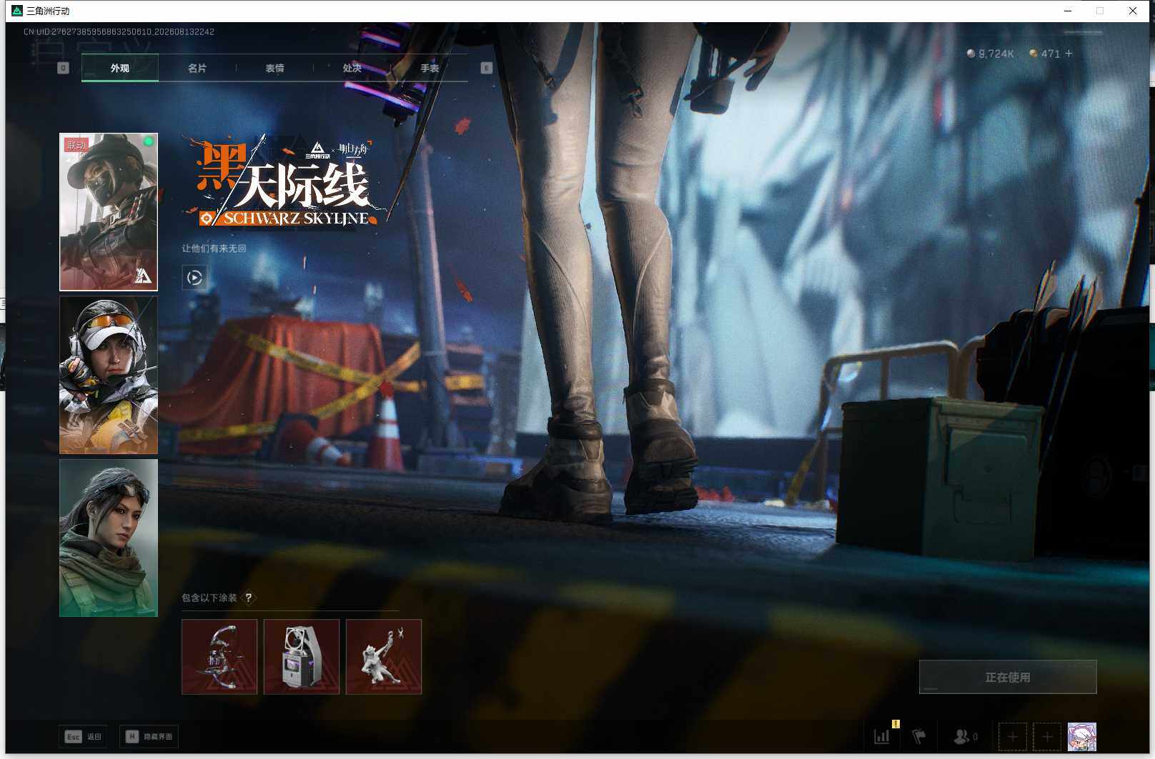Viewport: 1155px width, 759px height.
Task: Open the 手表 tab
Action: click(x=429, y=69)
